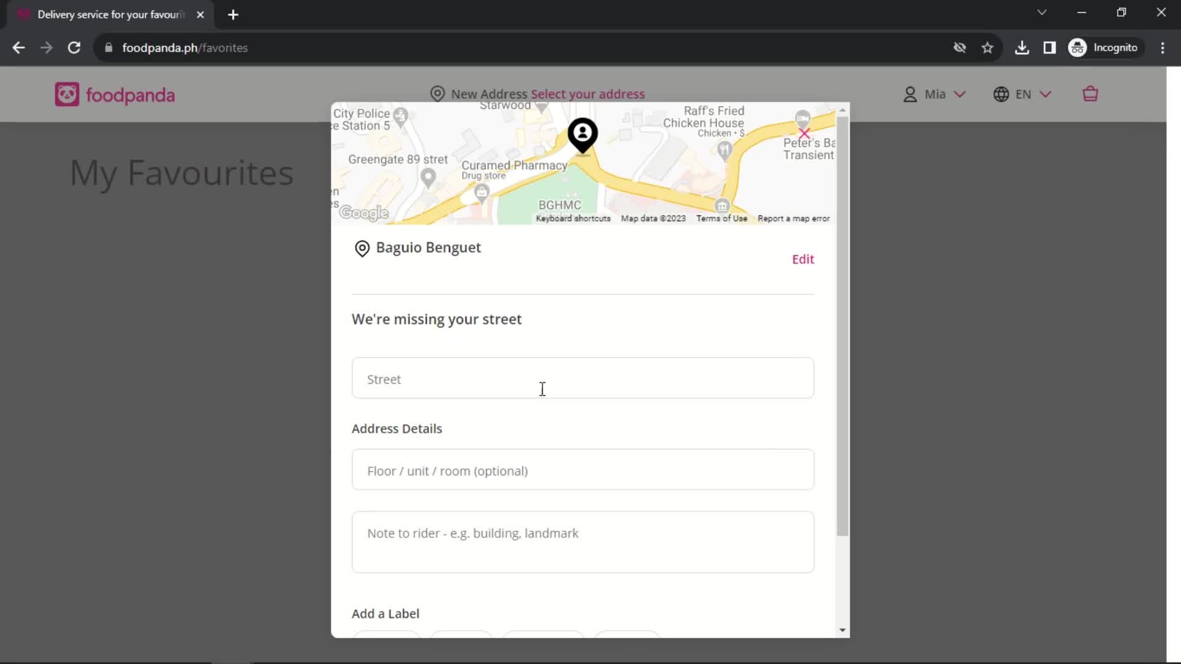
Task: Reload the page with refresh icon
Action: (74, 47)
